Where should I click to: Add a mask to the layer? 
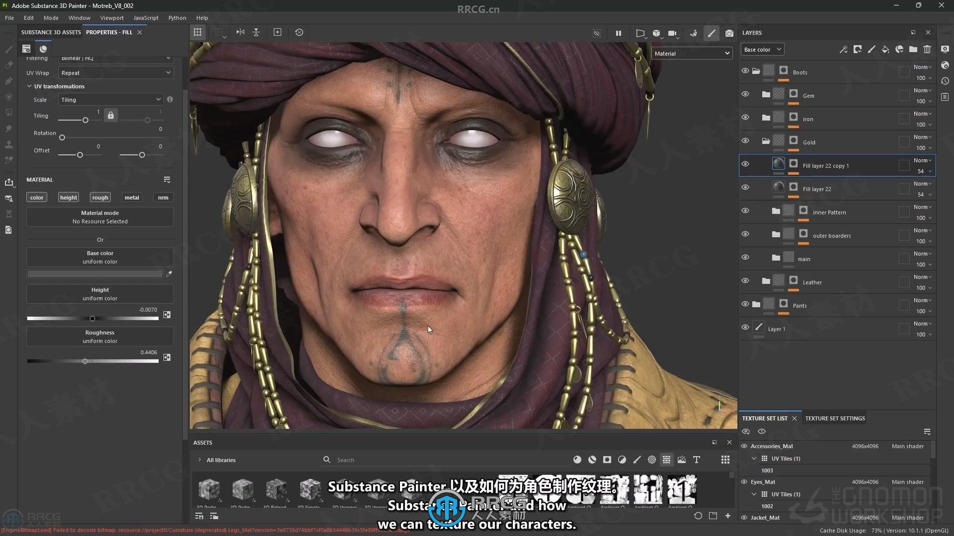[x=858, y=49]
